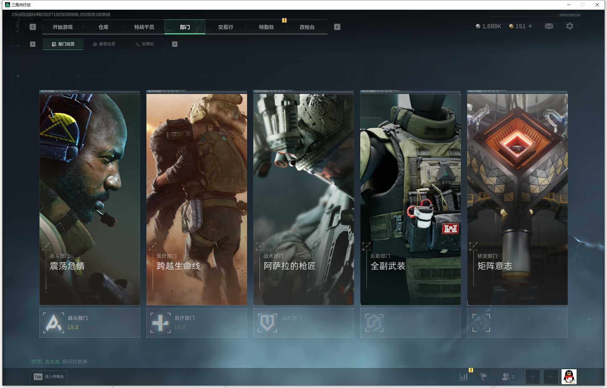The image size is (607, 388).
Task: Click the Tab 进入特勤处 button
Action: 49,377
